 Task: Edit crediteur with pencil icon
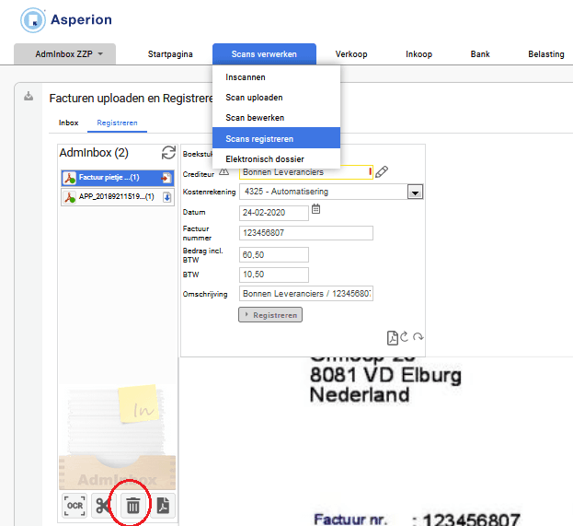point(382,171)
